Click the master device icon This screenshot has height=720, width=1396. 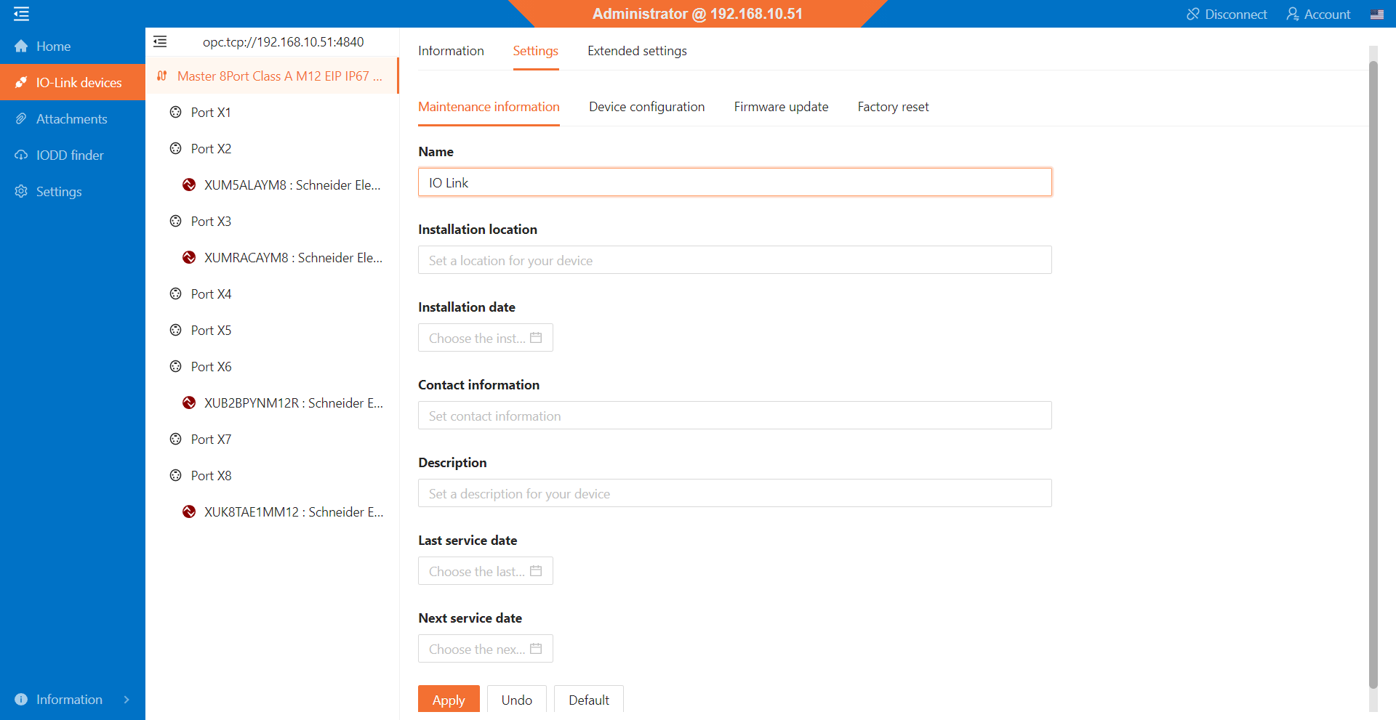[162, 76]
